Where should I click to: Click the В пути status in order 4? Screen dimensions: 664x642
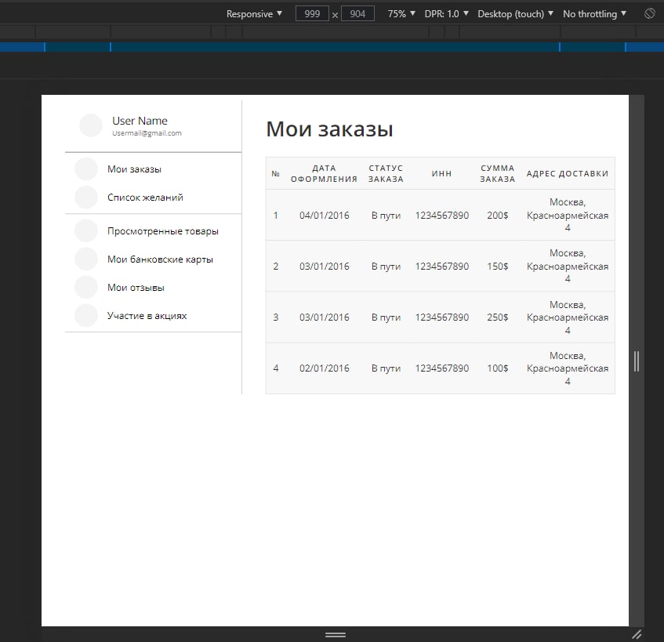coord(386,368)
